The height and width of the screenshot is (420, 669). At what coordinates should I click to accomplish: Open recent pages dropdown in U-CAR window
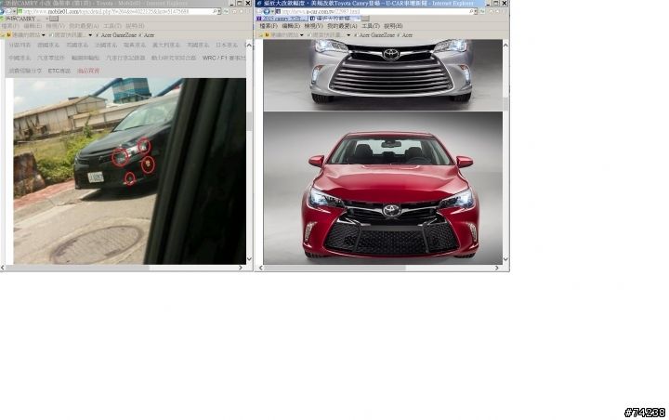pyautogui.click(x=272, y=11)
